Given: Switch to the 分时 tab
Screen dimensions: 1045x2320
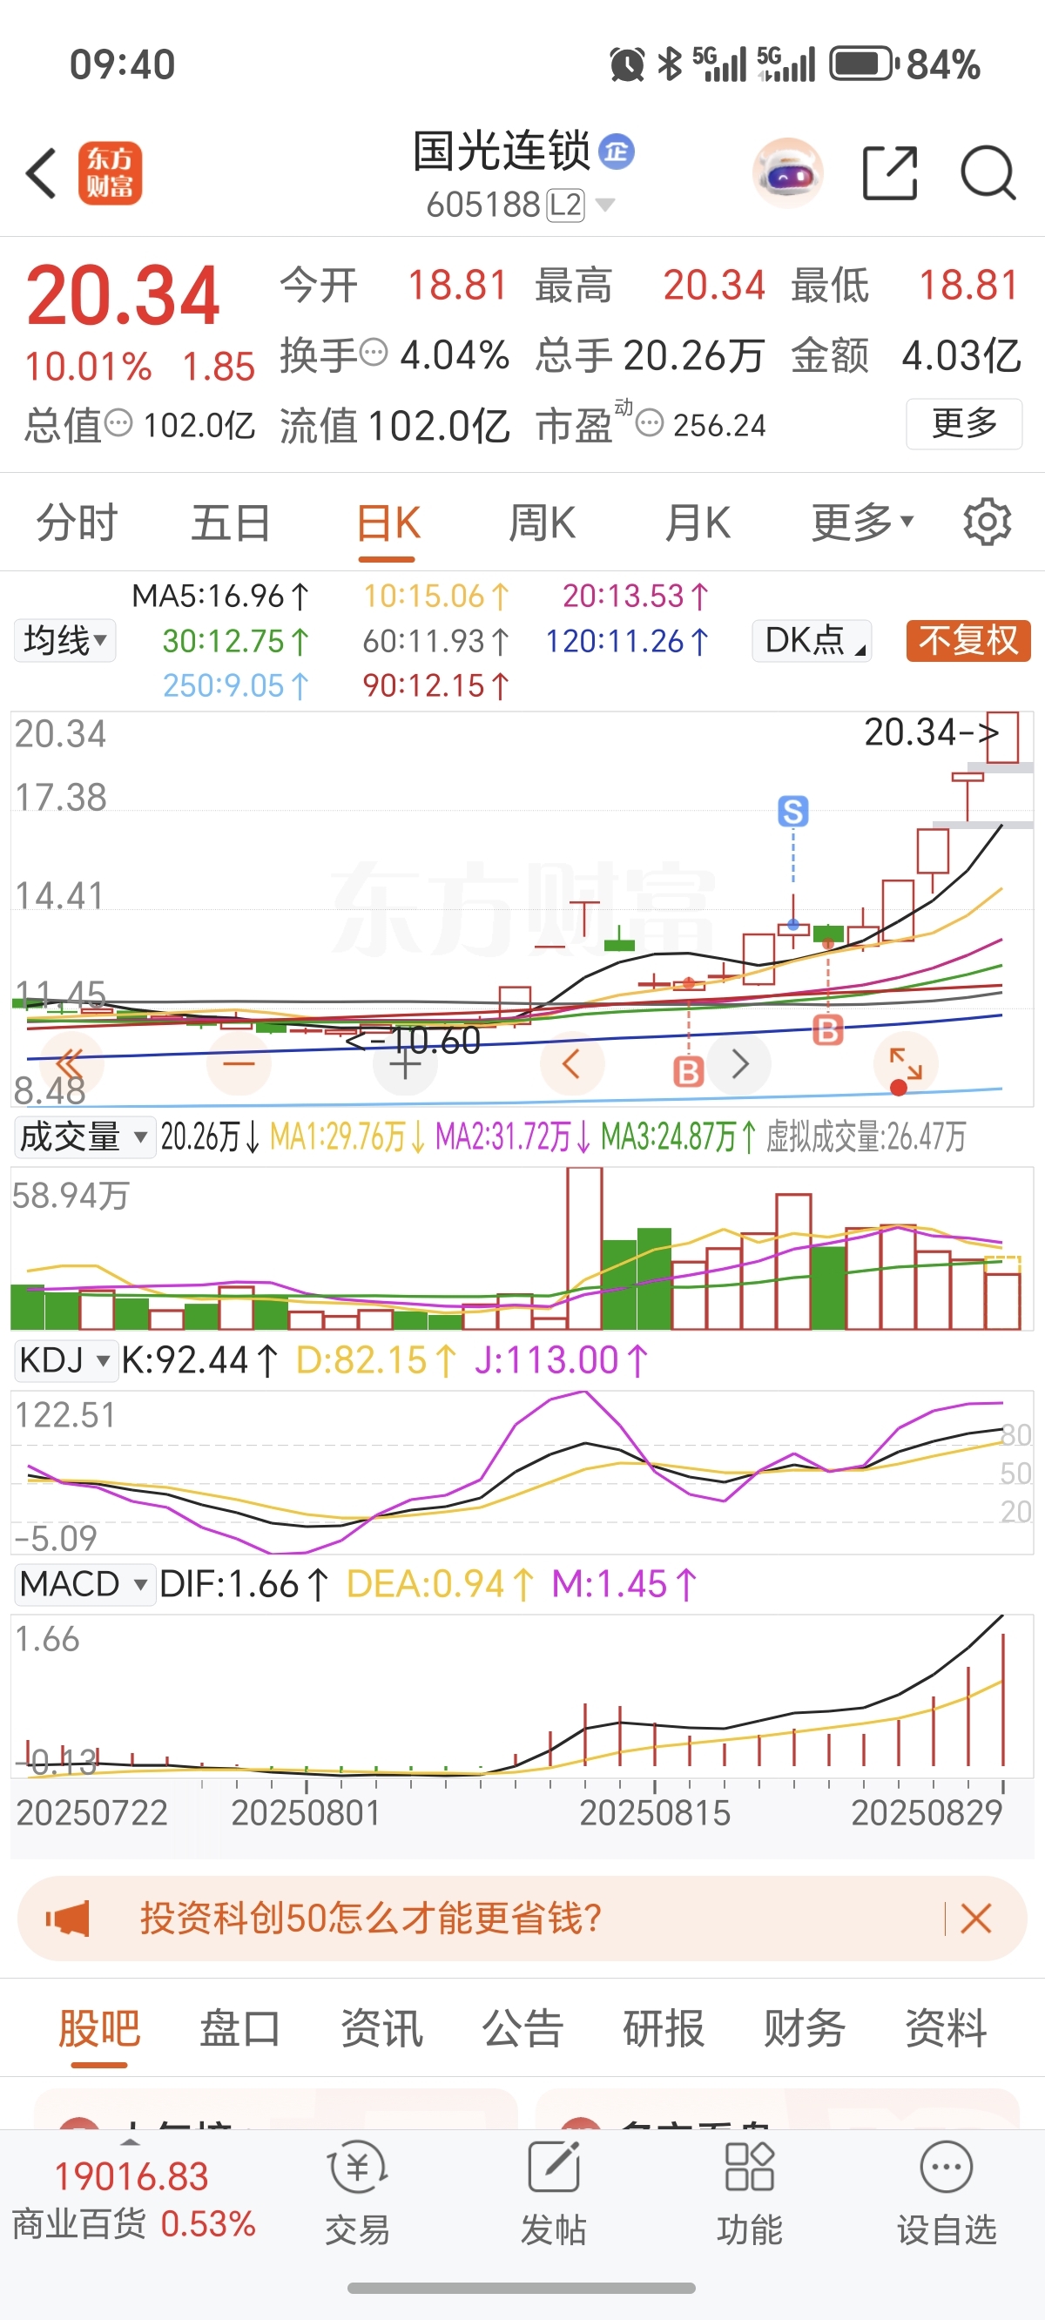Looking at the screenshot, I should click(x=78, y=523).
